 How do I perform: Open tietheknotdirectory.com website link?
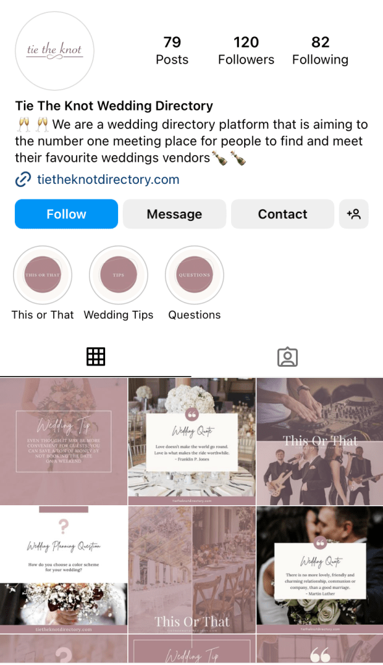point(108,179)
